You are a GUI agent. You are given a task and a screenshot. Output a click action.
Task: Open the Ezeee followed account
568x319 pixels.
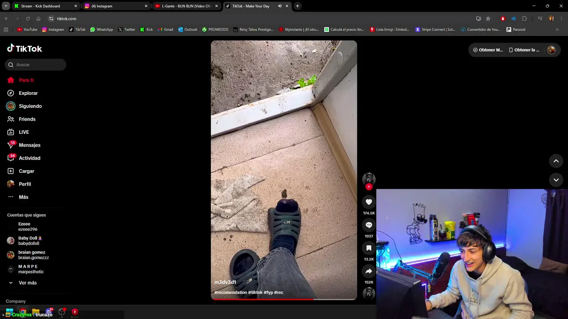(28, 227)
